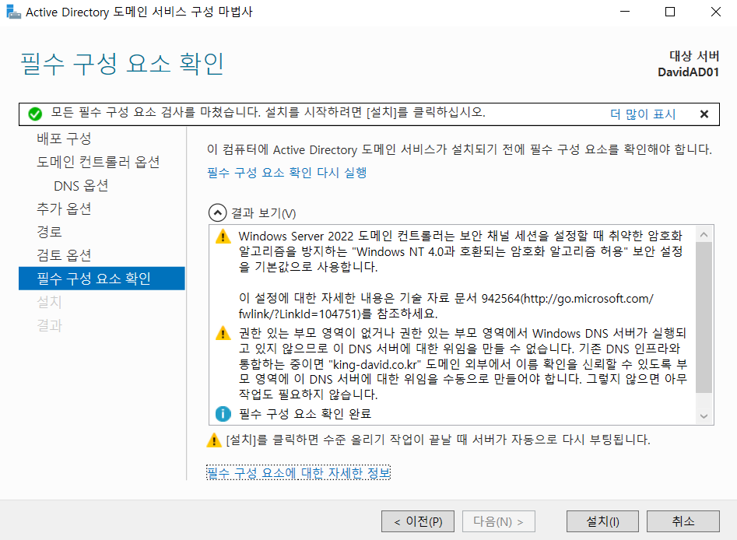The image size is (737, 540).
Task: Close the wizard window
Action: 715,12
